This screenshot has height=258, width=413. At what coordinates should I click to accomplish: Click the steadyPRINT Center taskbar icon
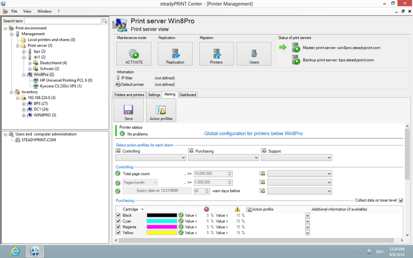(35, 252)
